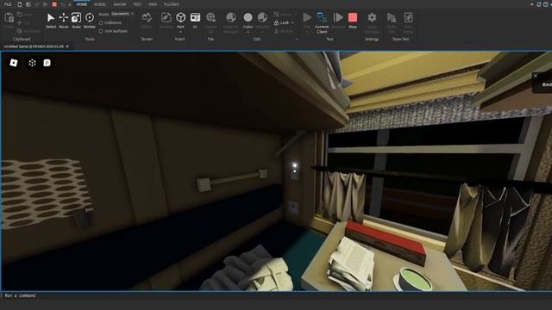Viewport: 552px width, 310px height.
Task: Open the Mode Geometric dropdown
Action: coord(122,14)
